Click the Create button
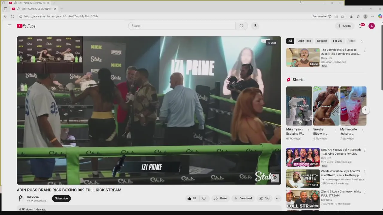383x215 pixels. [344, 26]
